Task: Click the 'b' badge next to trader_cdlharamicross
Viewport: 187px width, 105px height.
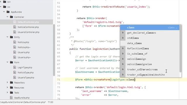Action: point(123,69)
